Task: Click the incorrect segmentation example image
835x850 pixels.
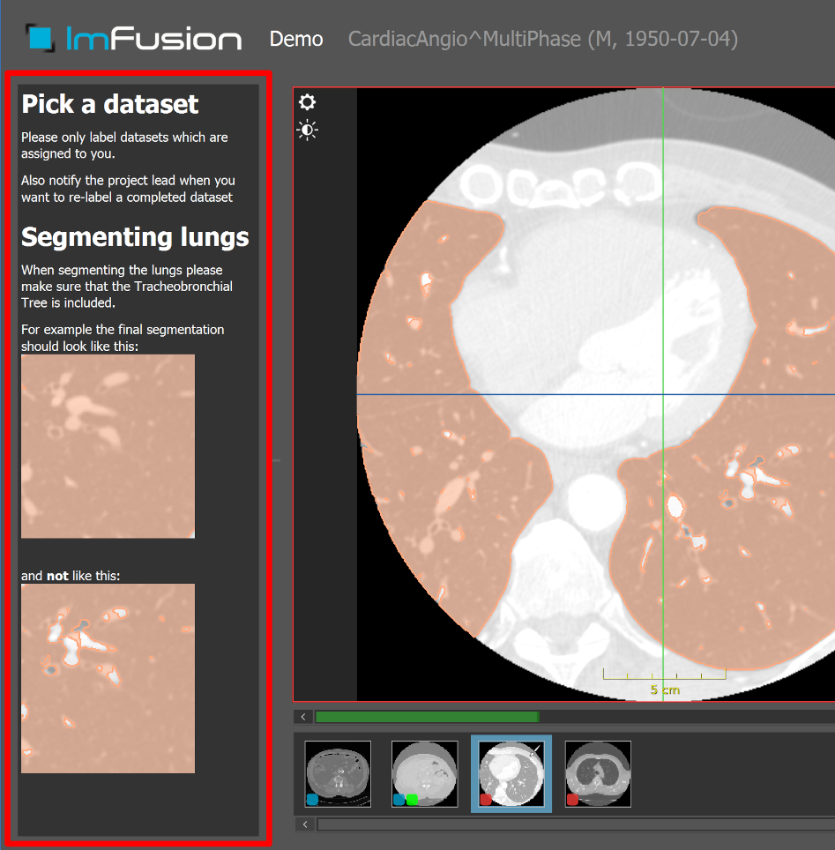Action: pos(108,678)
